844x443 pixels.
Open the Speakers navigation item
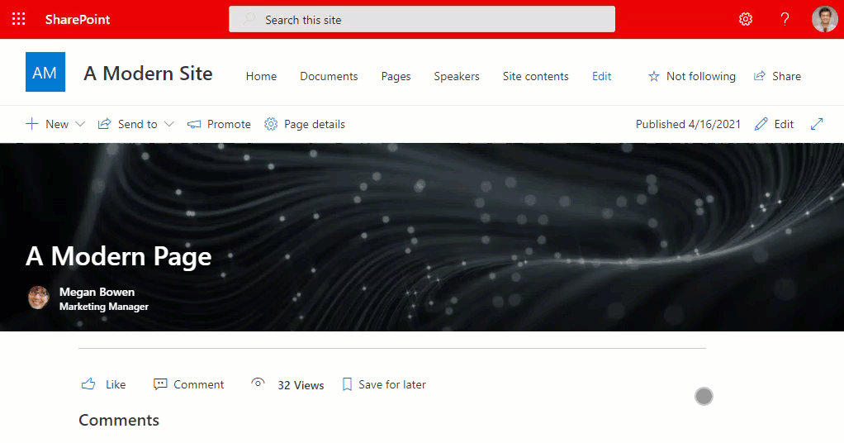pyautogui.click(x=457, y=77)
